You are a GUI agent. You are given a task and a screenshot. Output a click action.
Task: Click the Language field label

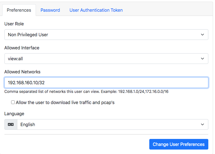coord(14,114)
